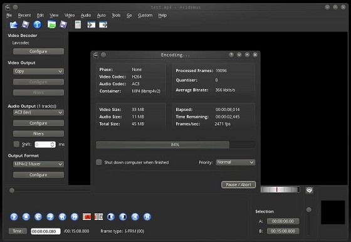Set selection marker B

click(99, 217)
